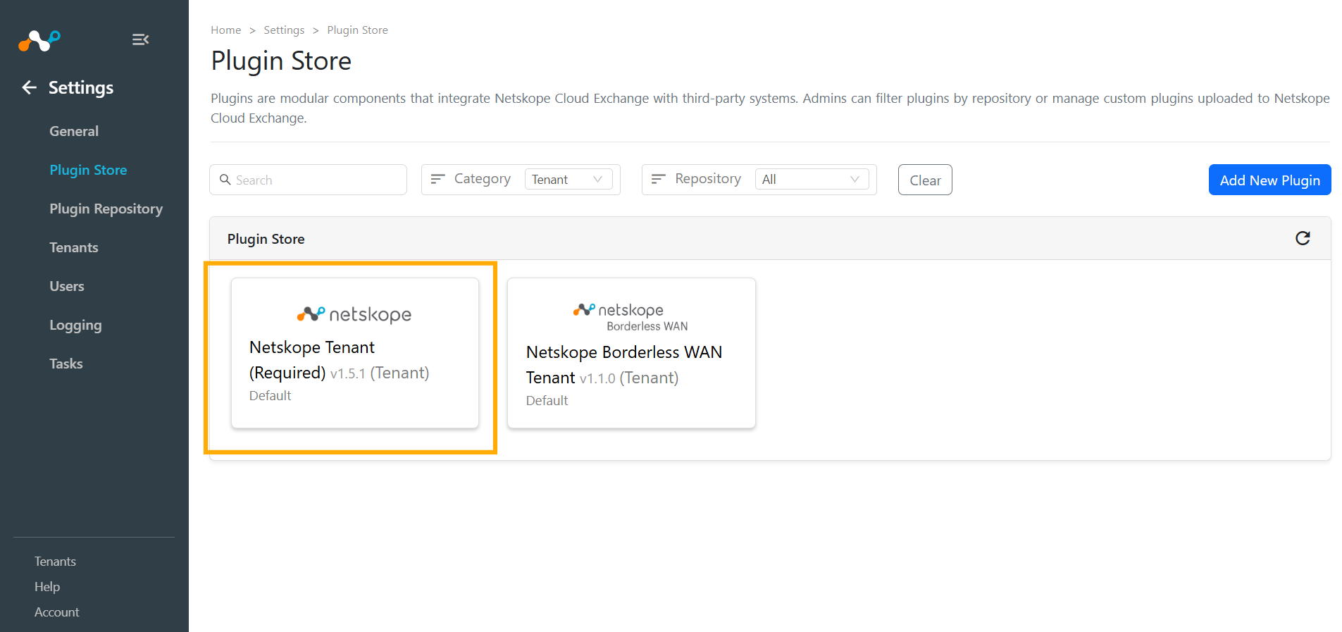The width and height of the screenshot is (1342, 632).
Task: Click the Netskope logo in sidebar
Action: (39, 41)
